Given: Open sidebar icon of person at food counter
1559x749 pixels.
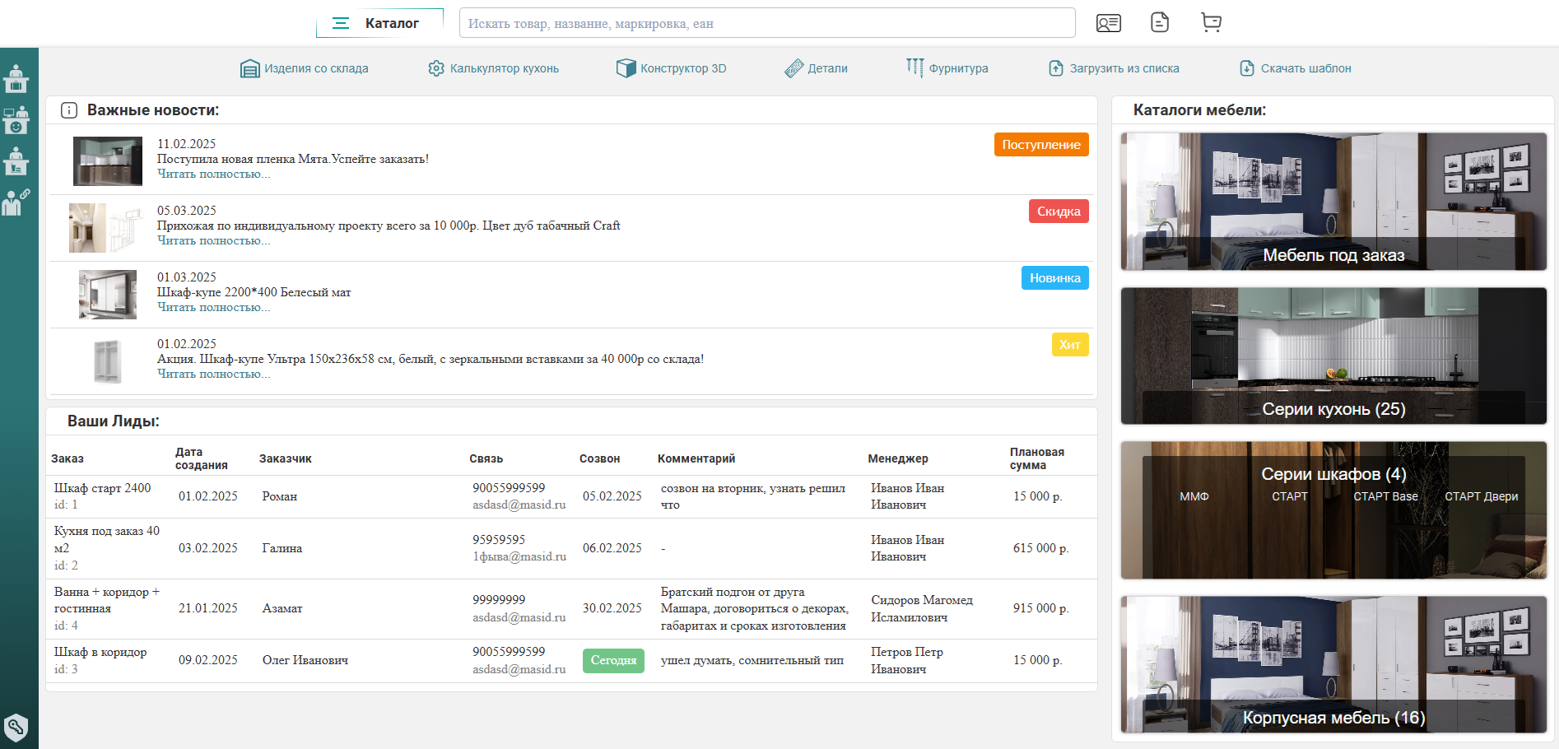Looking at the screenshot, I should 16,161.
